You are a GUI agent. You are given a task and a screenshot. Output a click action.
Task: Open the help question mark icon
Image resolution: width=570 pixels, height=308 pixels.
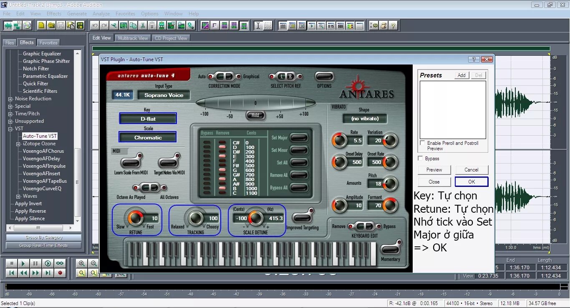[393, 25]
